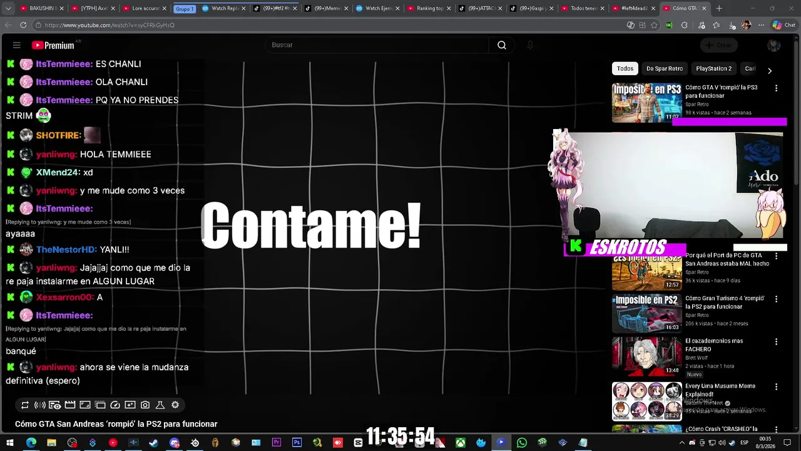This screenshot has width=801, height=451.
Task: Add page to favorites star
Action: 654,25
